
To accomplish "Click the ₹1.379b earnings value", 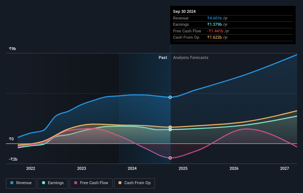I will pyautogui.click(x=214, y=24).
